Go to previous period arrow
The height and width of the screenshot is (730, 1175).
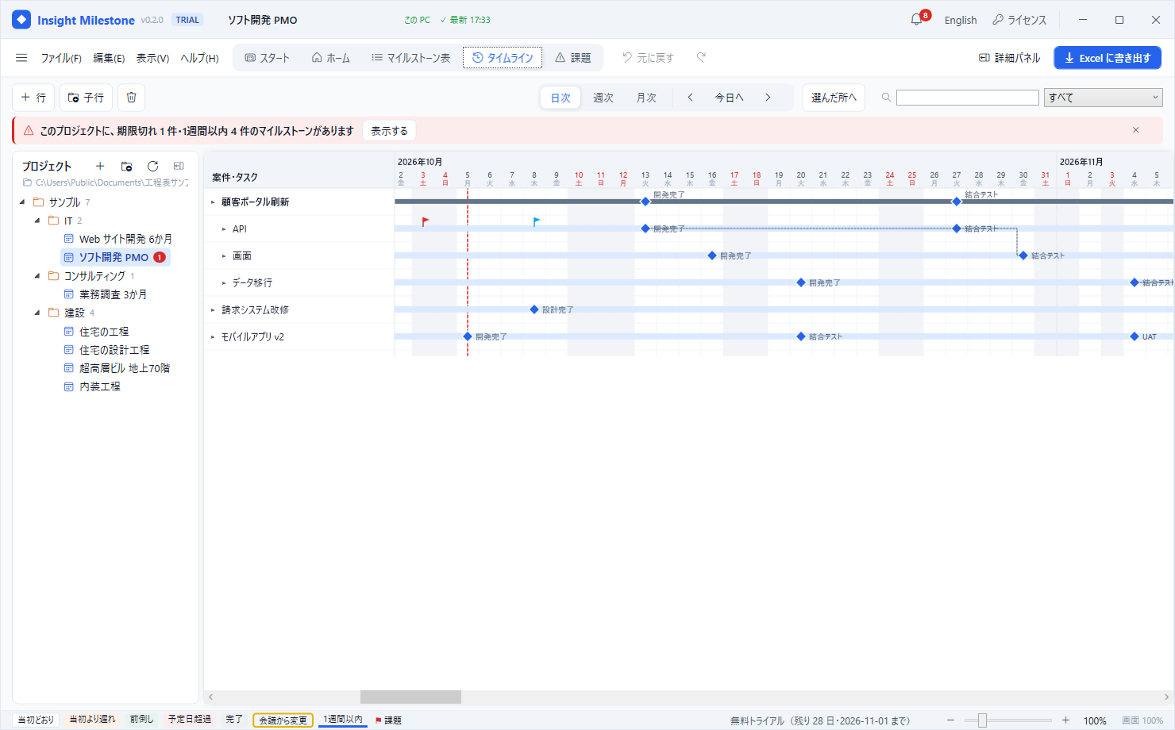(x=691, y=98)
